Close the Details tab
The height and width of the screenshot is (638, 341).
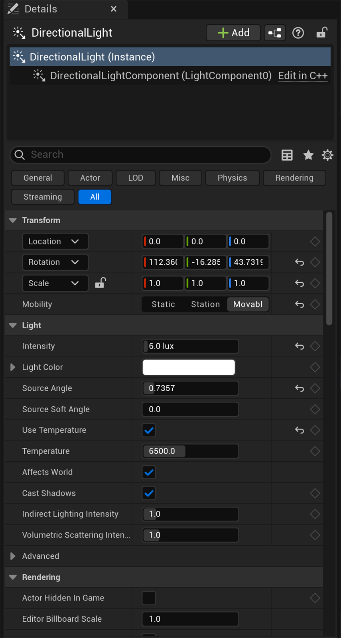point(114,9)
